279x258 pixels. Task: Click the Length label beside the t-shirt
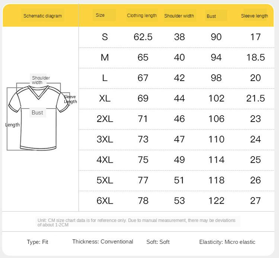tap(12, 125)
